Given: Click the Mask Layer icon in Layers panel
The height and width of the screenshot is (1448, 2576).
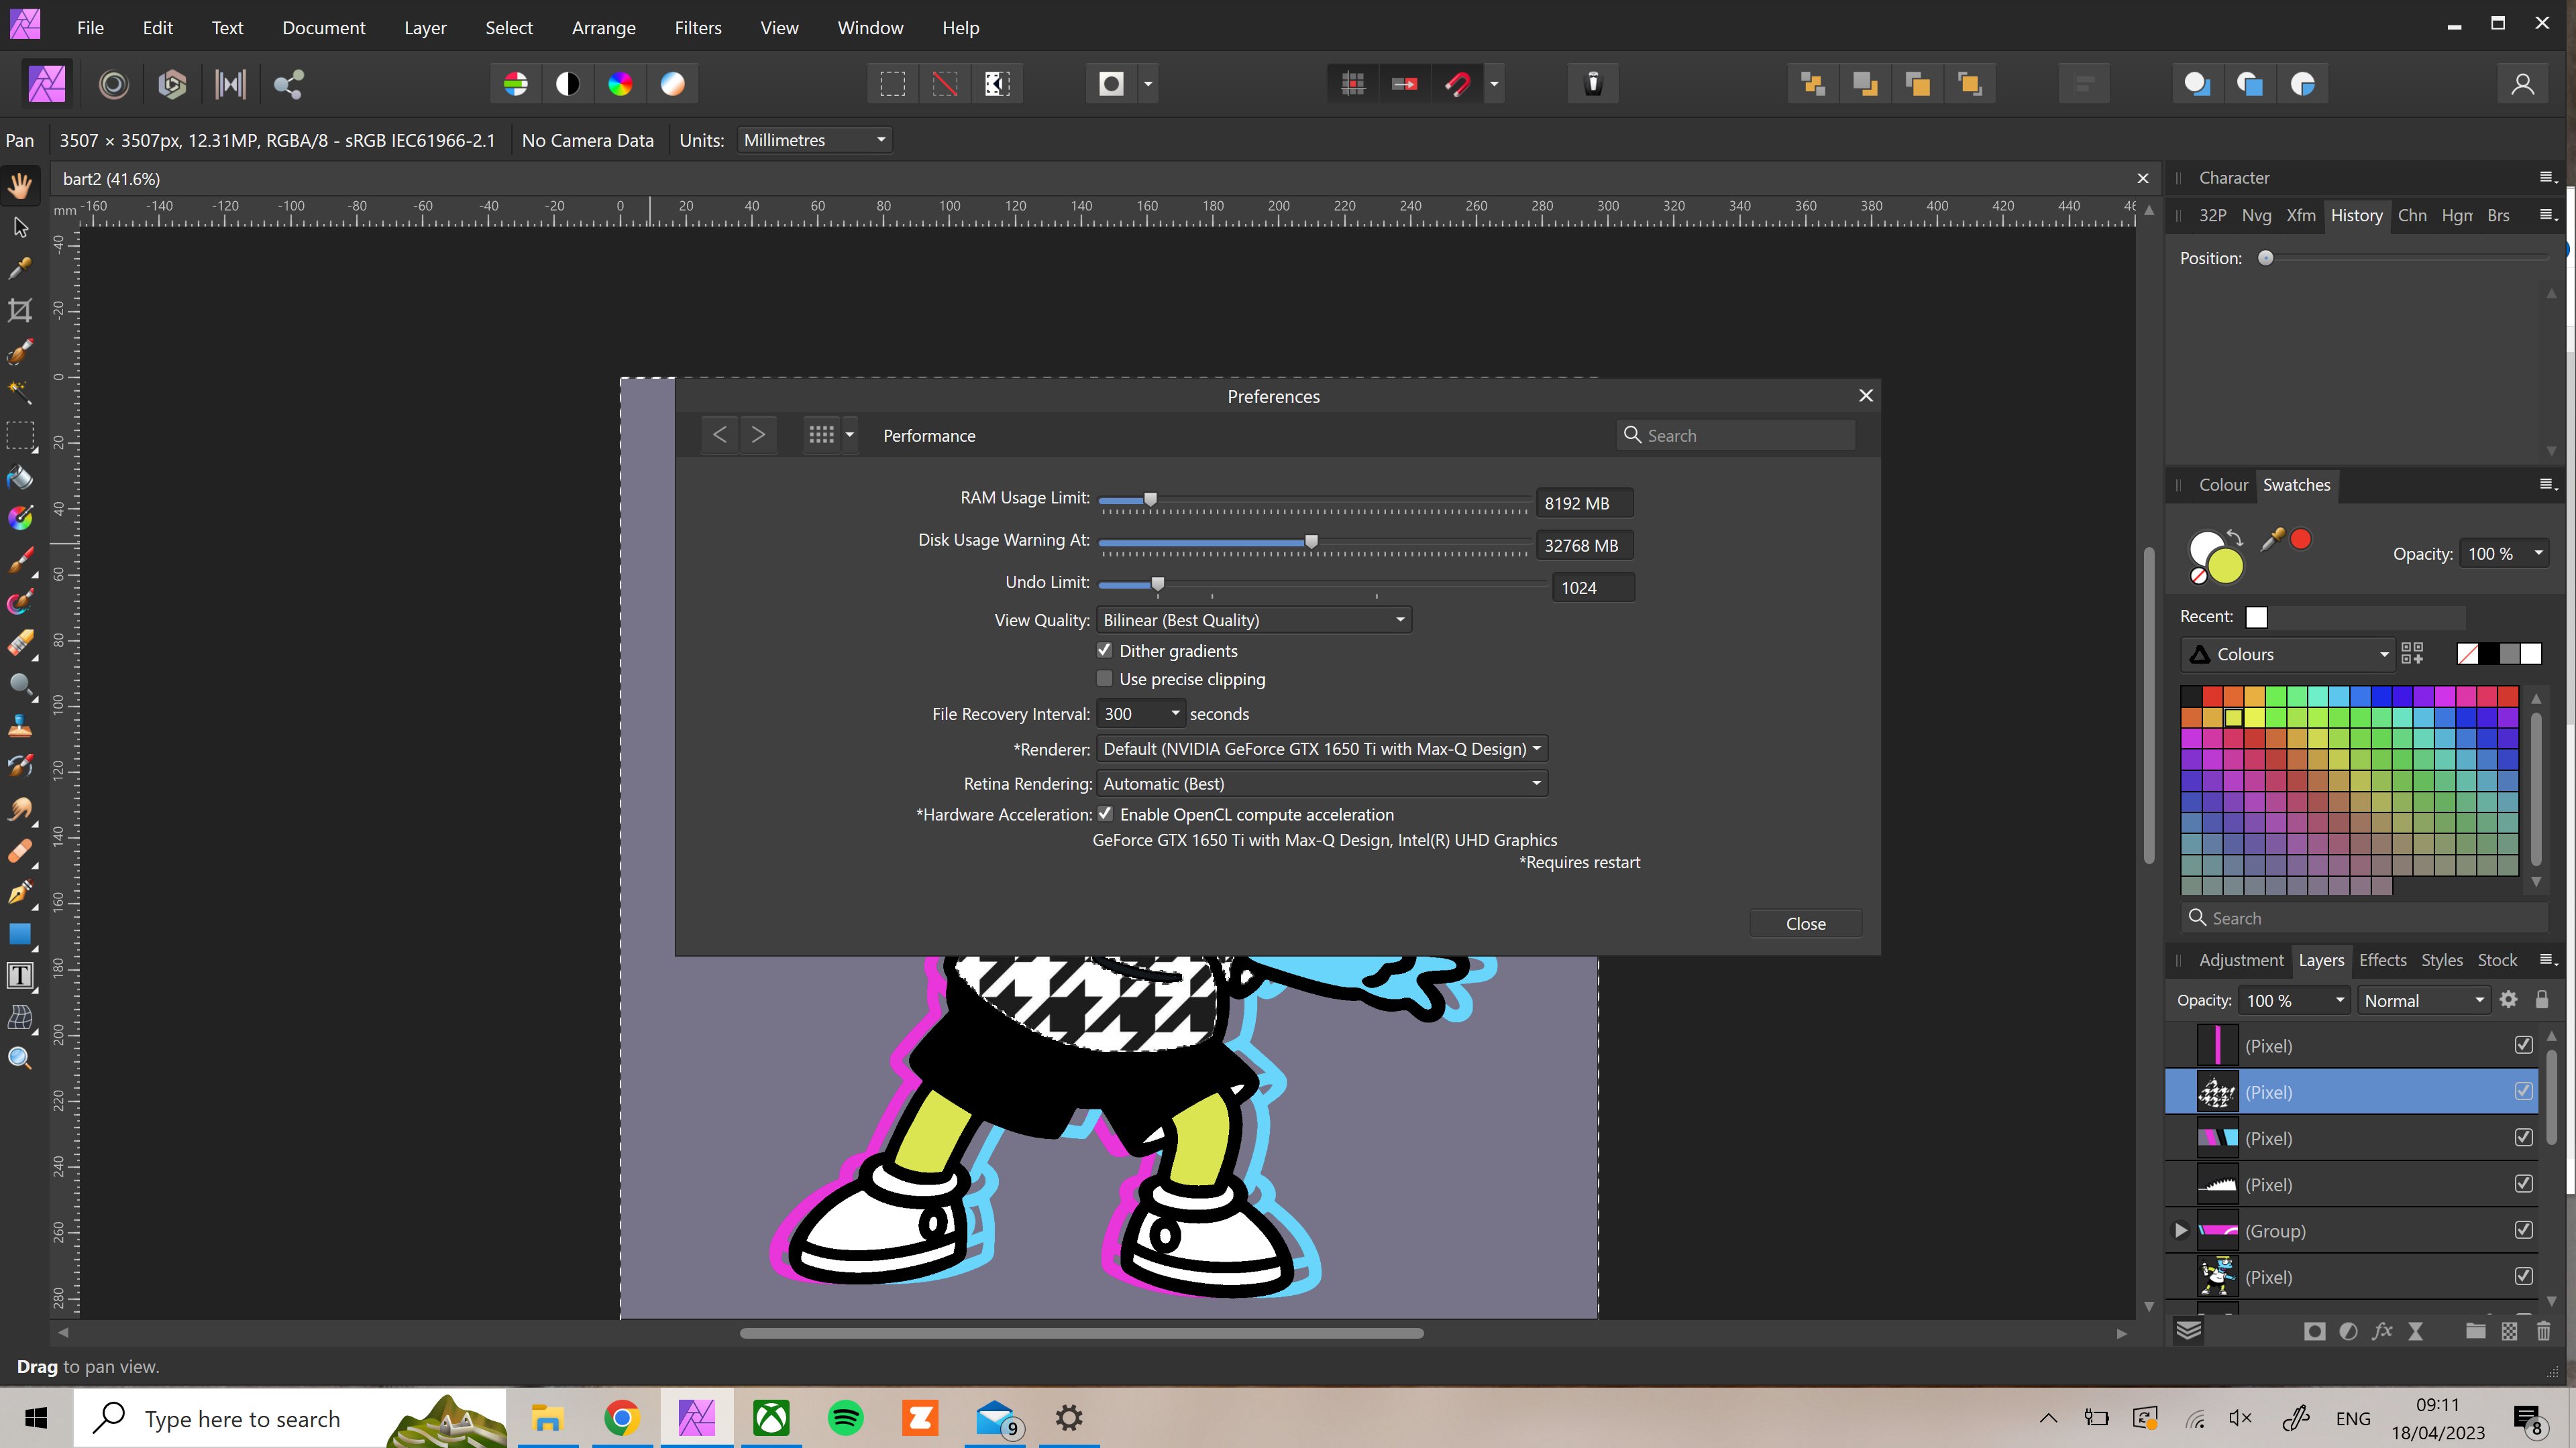Looking at the screenshot, I should 2314,1331.
